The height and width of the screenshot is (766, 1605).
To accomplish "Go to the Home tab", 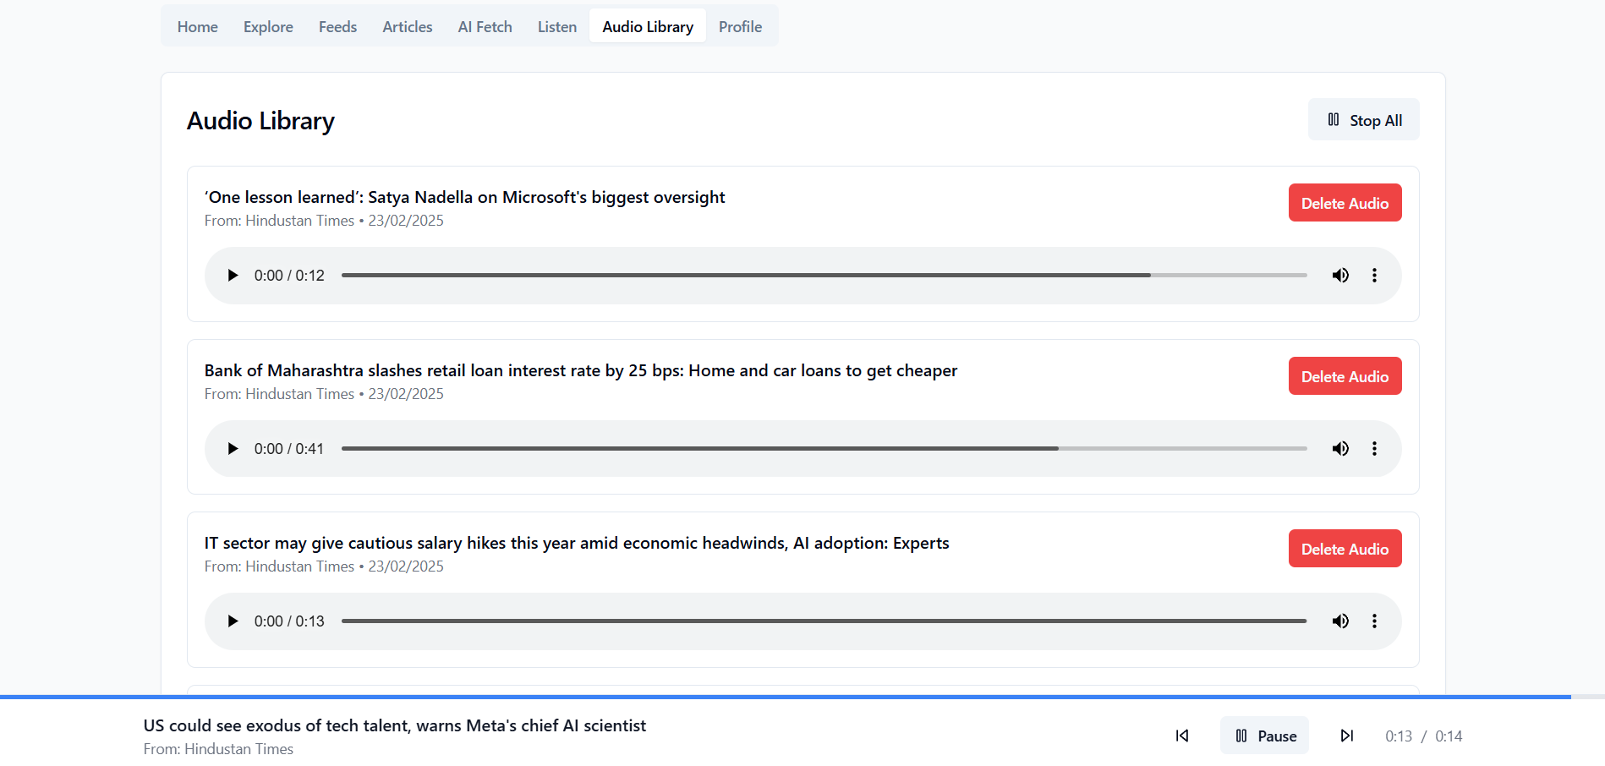I will 198,26.
